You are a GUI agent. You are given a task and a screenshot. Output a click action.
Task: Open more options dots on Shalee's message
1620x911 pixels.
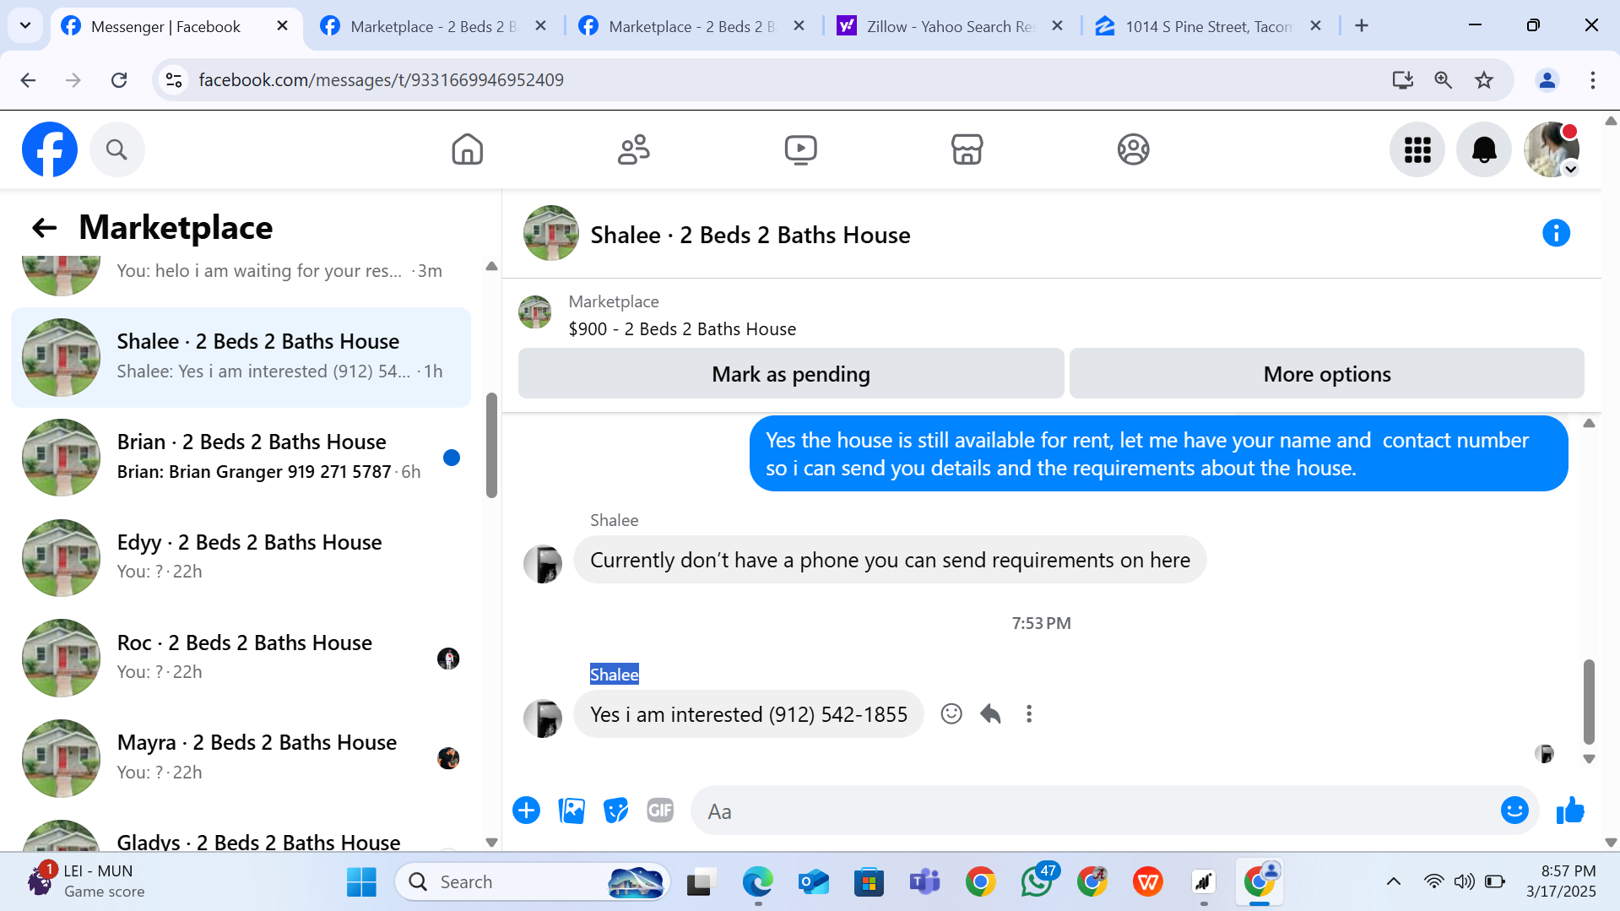(x=1028, y=714)
